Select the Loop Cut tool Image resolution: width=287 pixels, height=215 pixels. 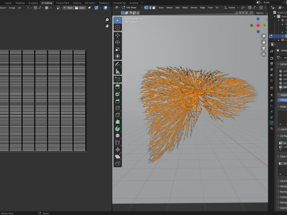click(x=118, y=108)
